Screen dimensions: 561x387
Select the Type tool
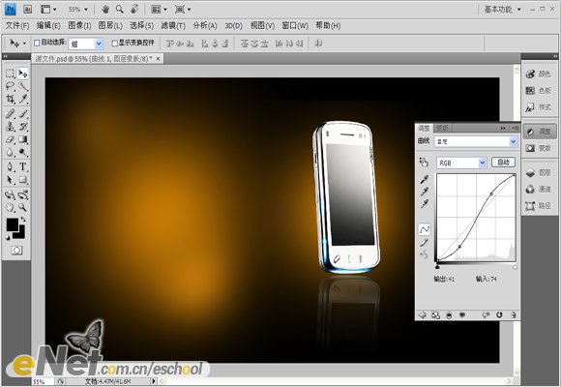[23, 166]
